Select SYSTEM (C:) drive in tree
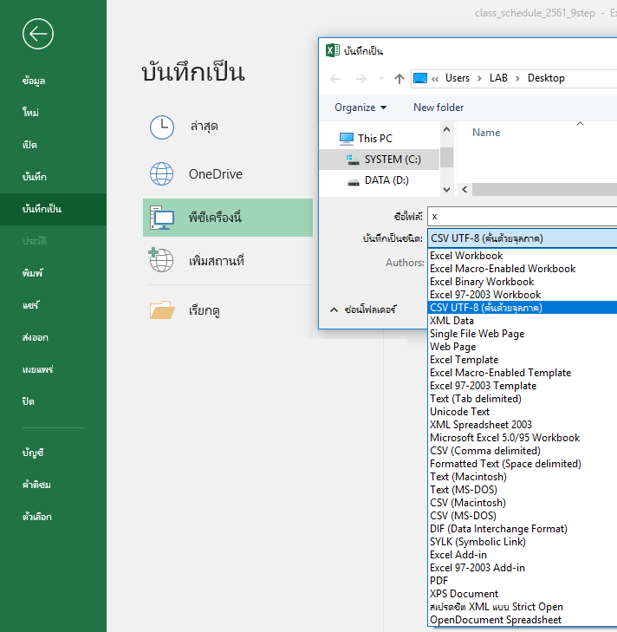617x632 pixels. click(x=392, y=160)
